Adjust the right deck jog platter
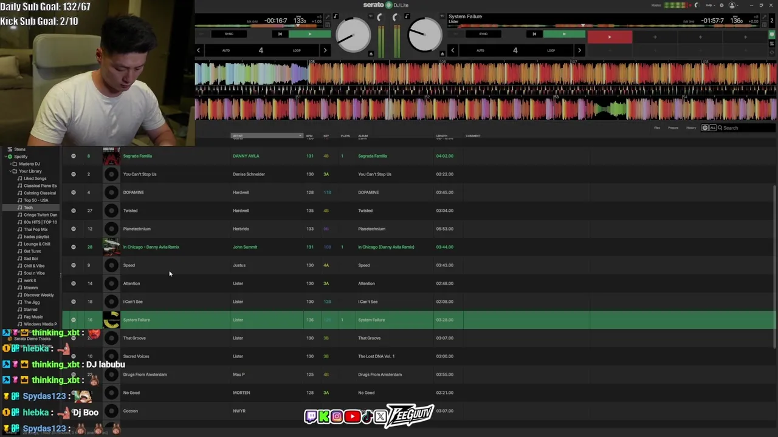The image size is (778, 437). (x=425, y=35)
